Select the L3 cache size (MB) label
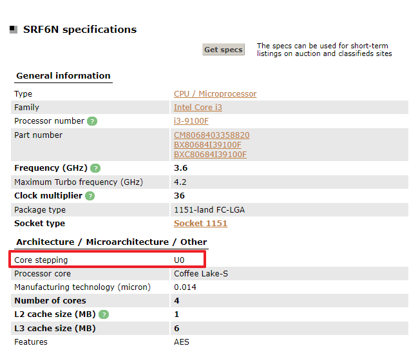 tap(55, 329)
